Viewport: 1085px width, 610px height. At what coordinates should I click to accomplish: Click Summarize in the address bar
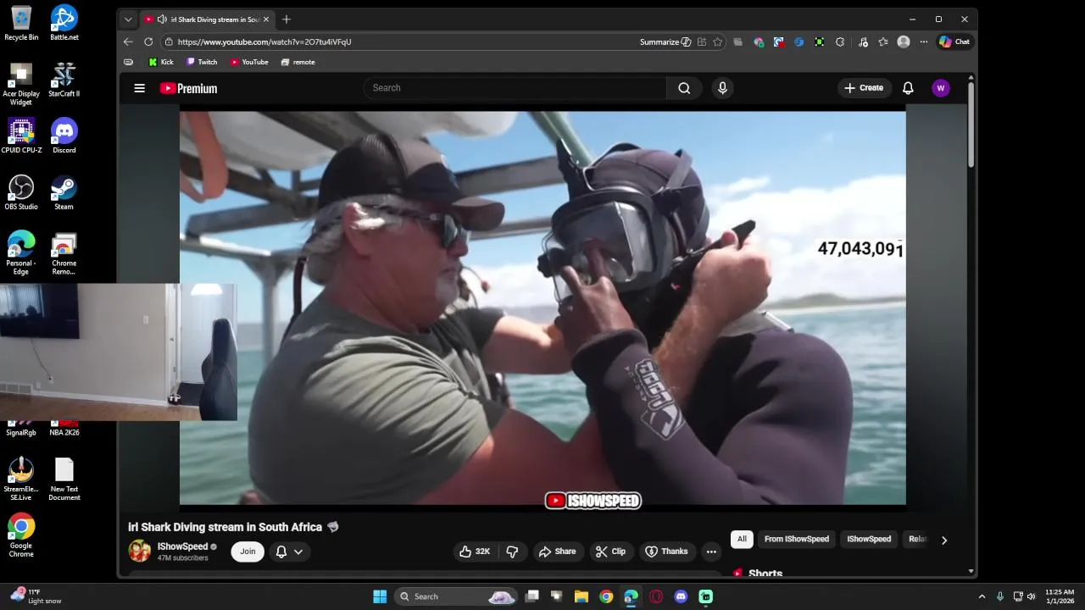coord(665,42)
